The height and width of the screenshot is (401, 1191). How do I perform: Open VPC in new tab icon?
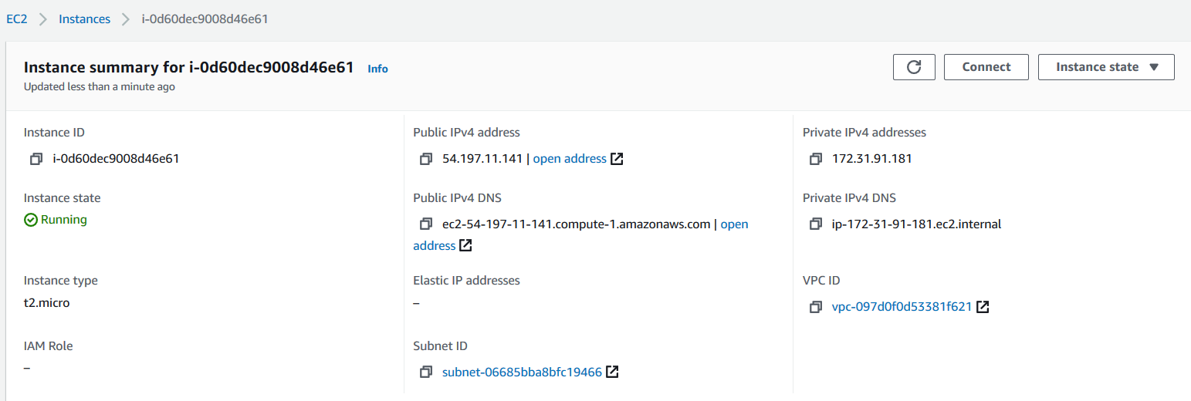(983, 307)
